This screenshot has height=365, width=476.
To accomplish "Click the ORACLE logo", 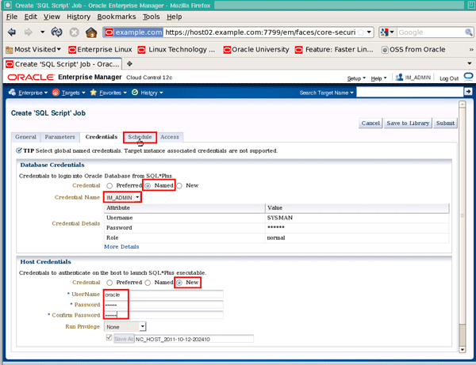I will 30,78.
